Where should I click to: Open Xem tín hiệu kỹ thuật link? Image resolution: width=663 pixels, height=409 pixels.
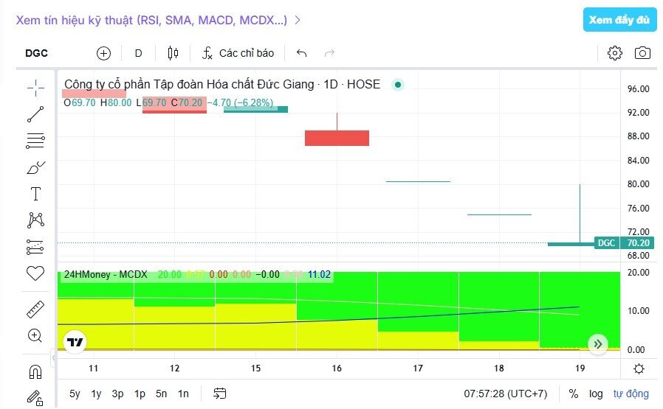(x=158, y=20)
